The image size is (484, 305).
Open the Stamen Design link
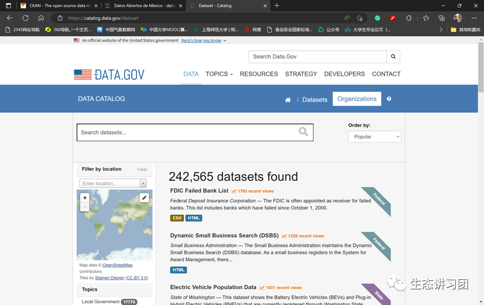110,278
